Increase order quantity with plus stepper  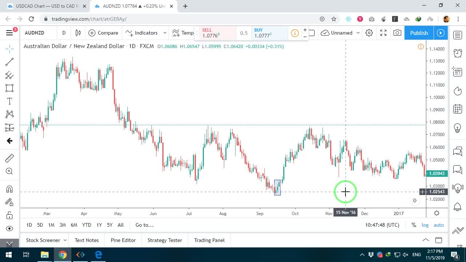(305, 30)
